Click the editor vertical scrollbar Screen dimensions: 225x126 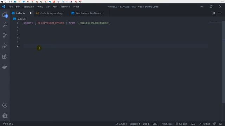[224, 62]
